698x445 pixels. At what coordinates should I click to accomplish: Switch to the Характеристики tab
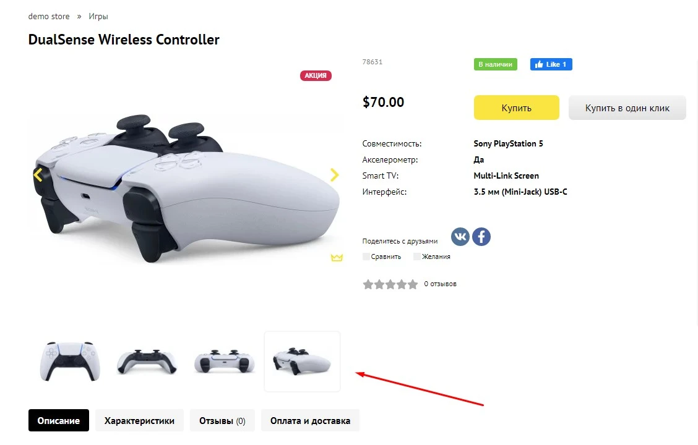(x=139, y=420)
